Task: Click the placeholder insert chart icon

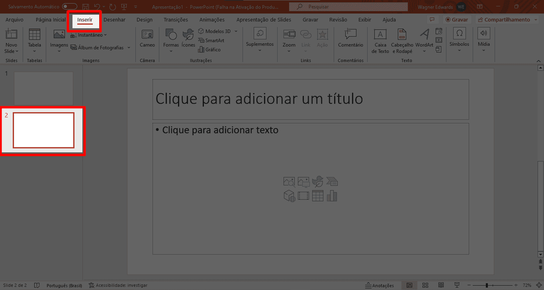Action: [x=332, y=196]
